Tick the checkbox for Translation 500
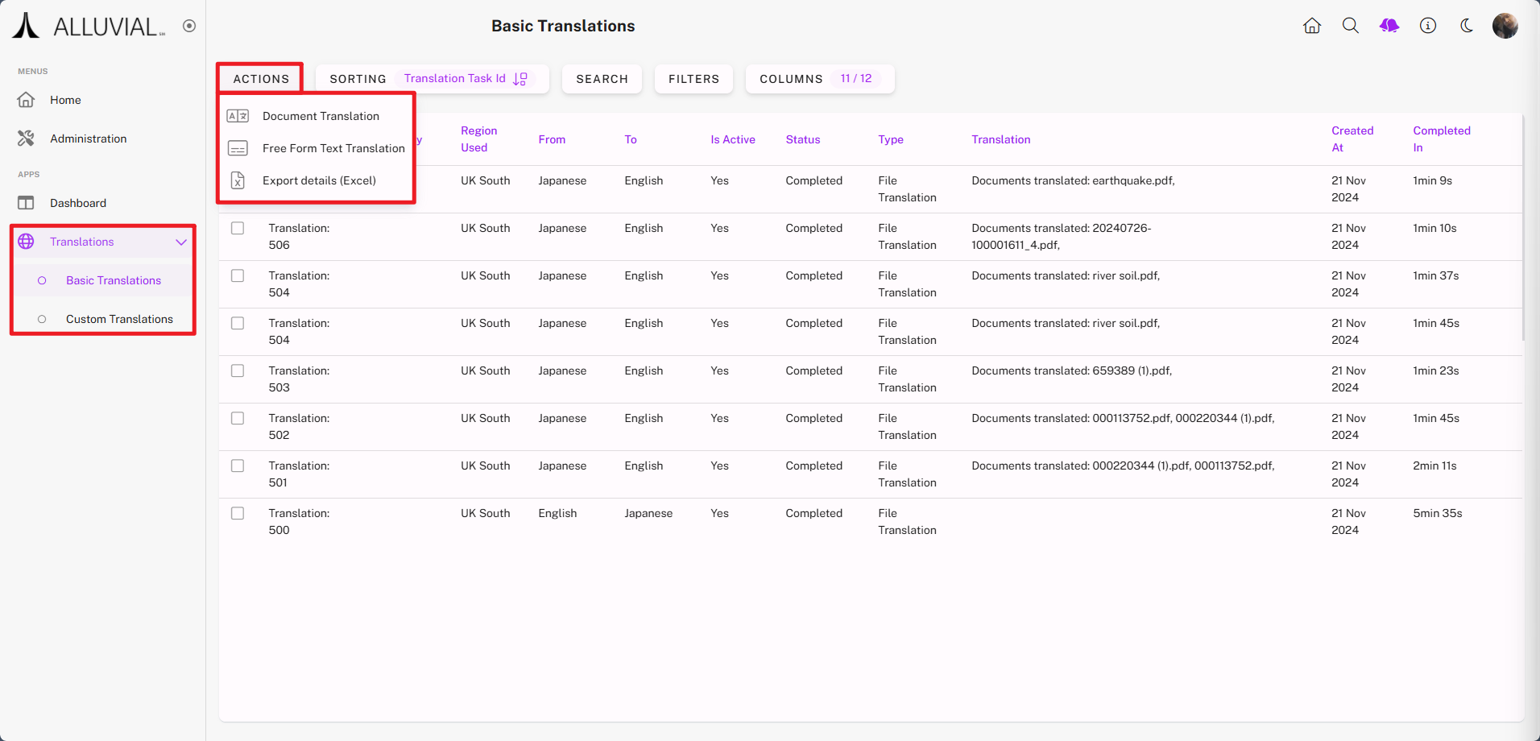This screenshot has height=741, width=1540. pyautogui.click(x=238, y=513)
